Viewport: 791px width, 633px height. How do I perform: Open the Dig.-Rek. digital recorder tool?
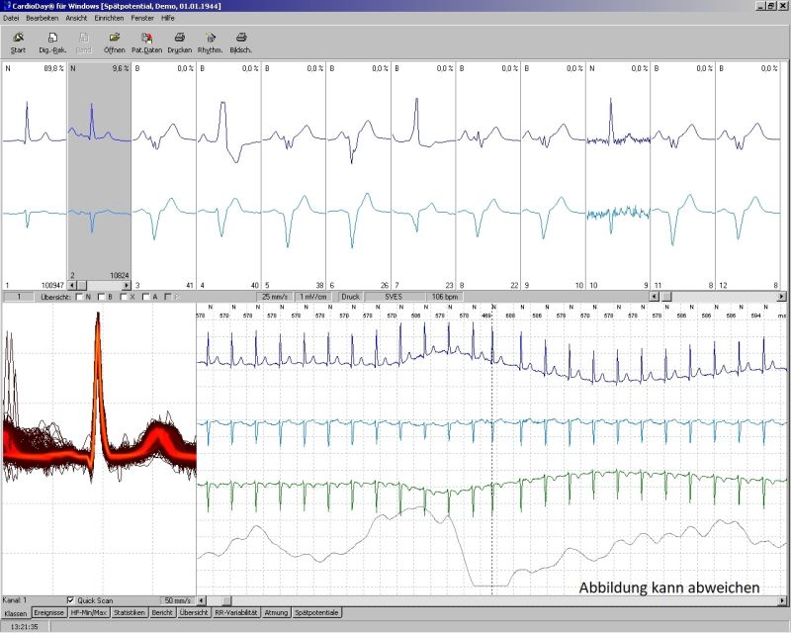pyautogui.click(x=51, y=42)
